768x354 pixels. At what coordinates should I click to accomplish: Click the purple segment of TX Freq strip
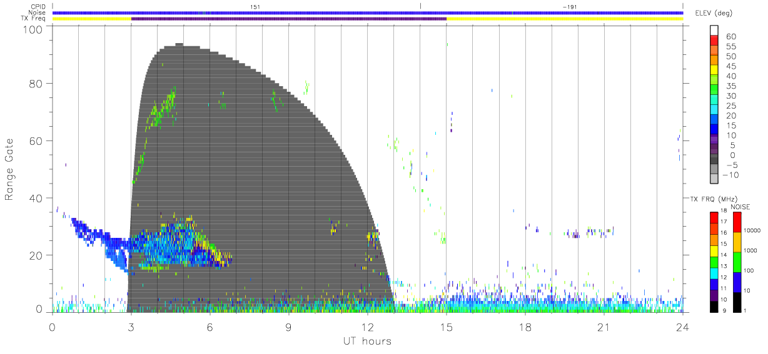tap(289, 19)
